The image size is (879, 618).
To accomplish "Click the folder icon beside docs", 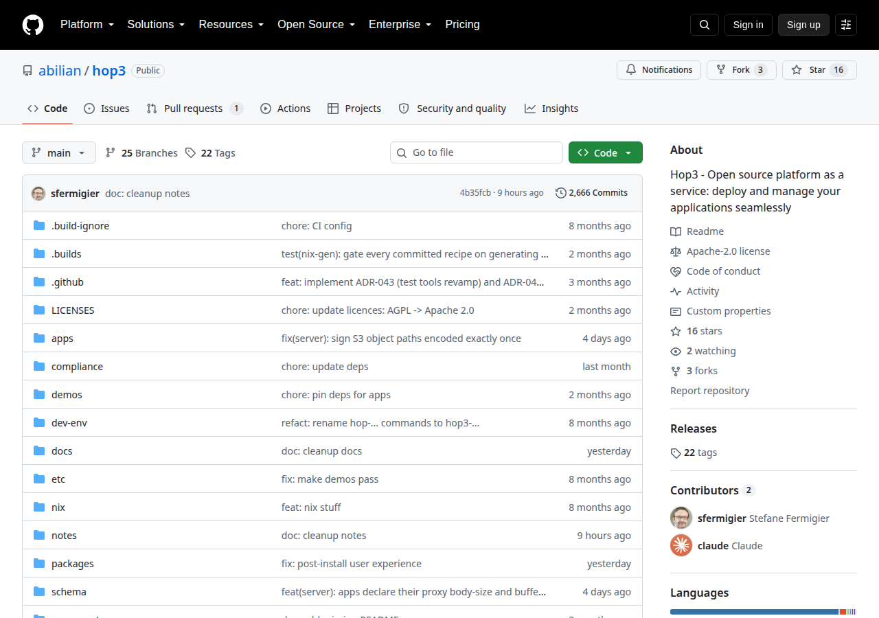I will (39, 451).
